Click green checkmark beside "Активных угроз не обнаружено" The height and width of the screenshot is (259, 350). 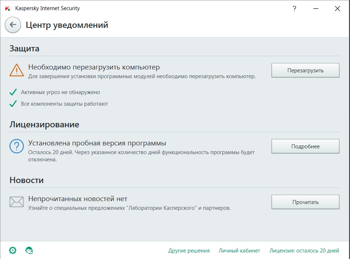coord(13,92)
